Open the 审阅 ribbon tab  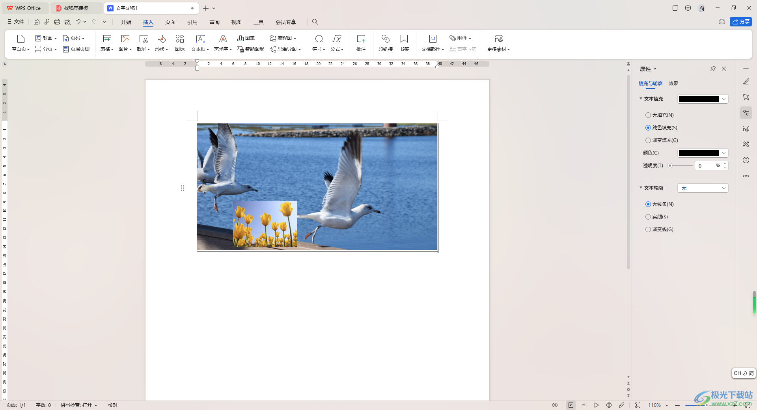[x=214, y=22]
